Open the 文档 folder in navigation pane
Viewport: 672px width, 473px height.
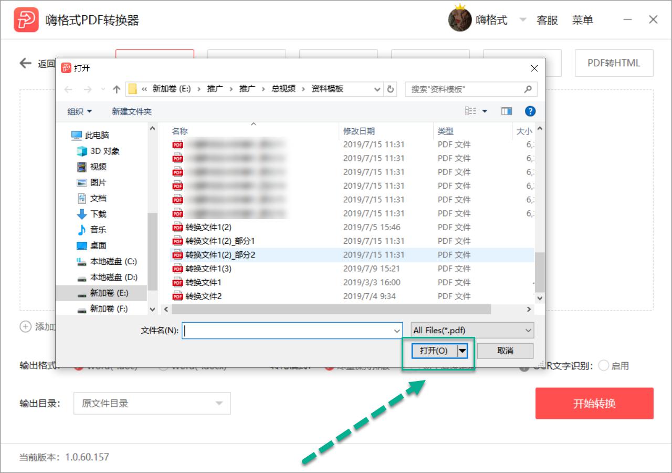(91, 198)
